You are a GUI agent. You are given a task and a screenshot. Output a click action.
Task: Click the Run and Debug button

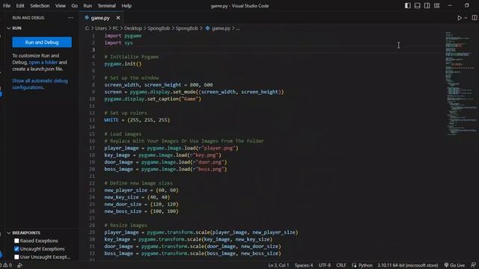tap(42, 42)
